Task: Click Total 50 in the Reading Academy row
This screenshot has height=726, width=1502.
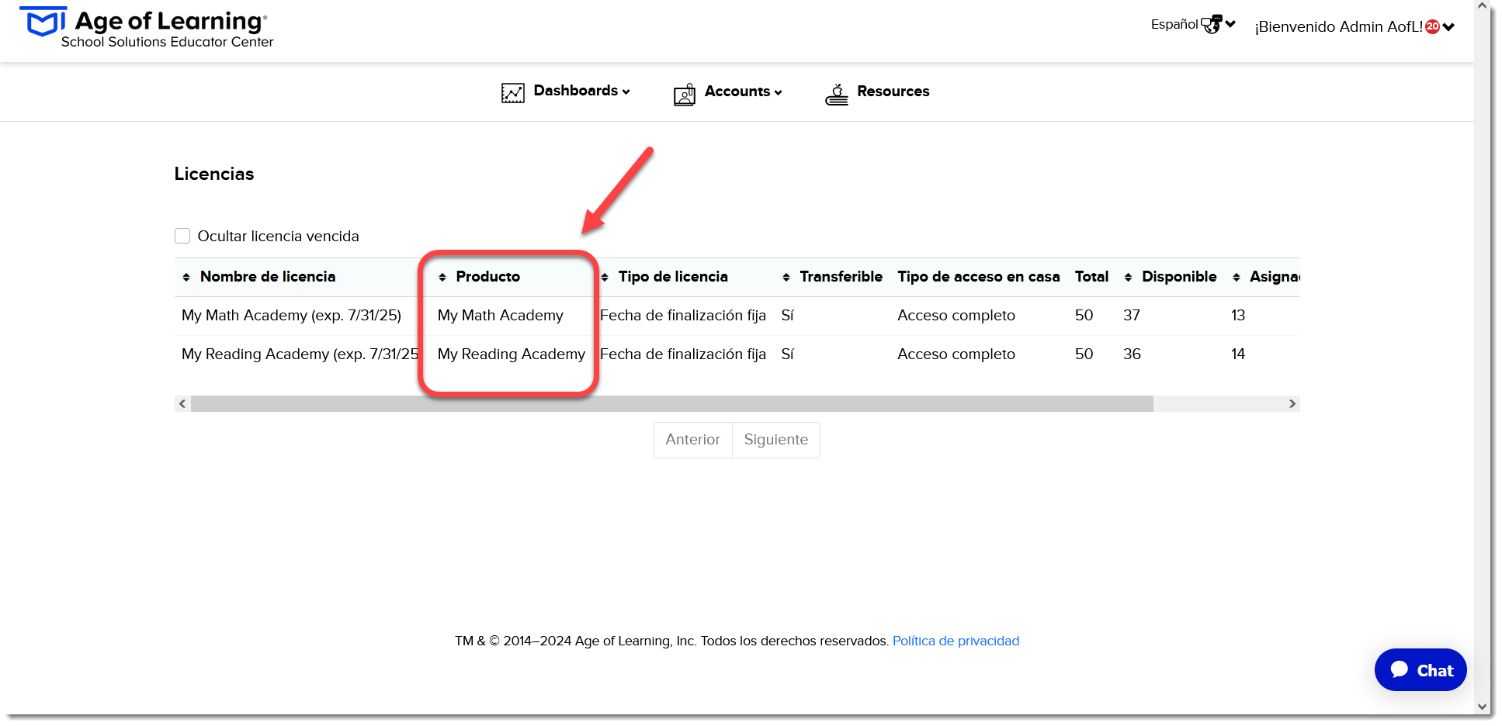Action: 1084,354
